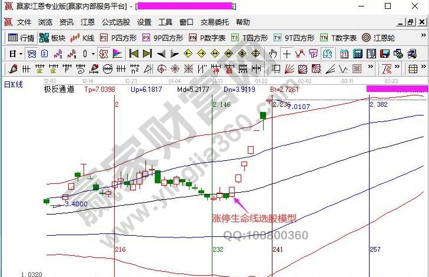The height and width of the screenshot is (277, 429).
Task: Click the P四方形 button
Action: (119, 38)
